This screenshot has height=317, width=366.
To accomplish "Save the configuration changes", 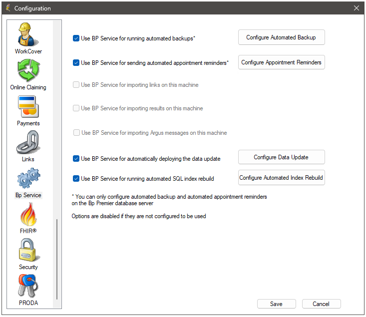I will [x=276, y=304].
